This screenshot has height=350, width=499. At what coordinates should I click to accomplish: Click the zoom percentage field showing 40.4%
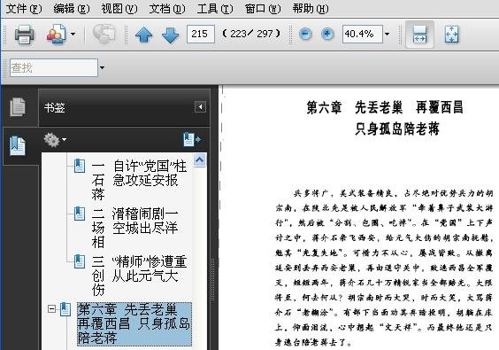tap(363, 34)
